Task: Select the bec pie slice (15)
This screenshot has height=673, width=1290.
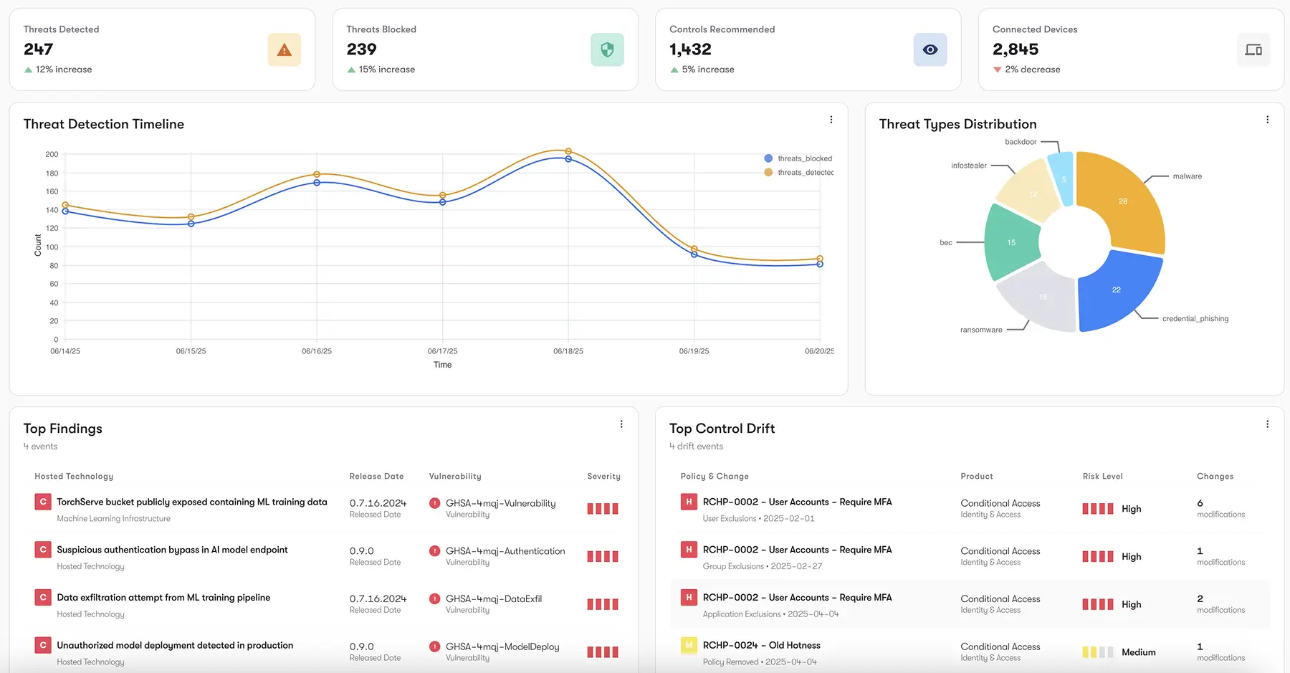Action: [x=1011, y=242]
